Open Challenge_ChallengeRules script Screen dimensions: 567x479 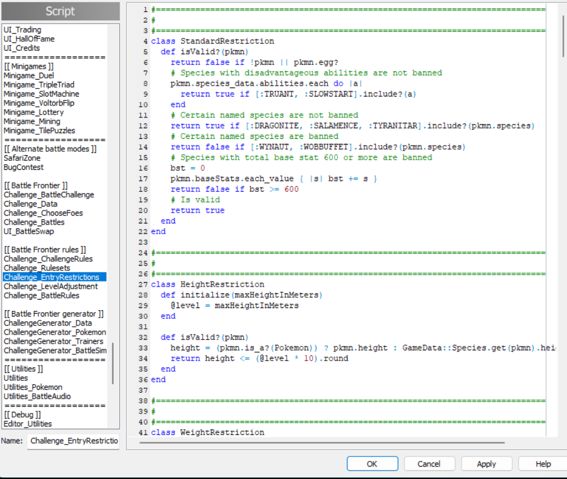coord(48,259)
